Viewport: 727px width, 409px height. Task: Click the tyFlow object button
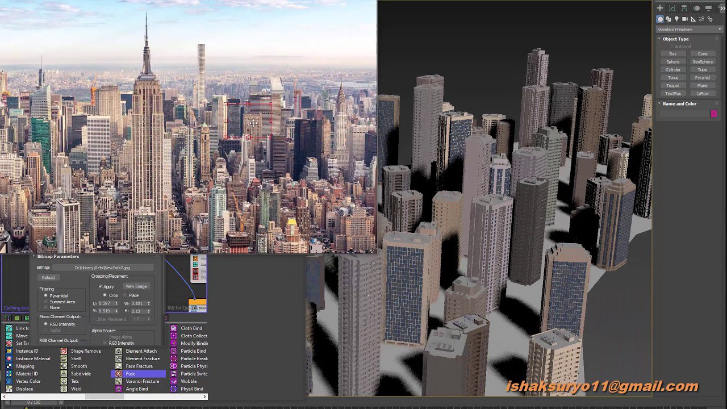click(x=703, y=94)
